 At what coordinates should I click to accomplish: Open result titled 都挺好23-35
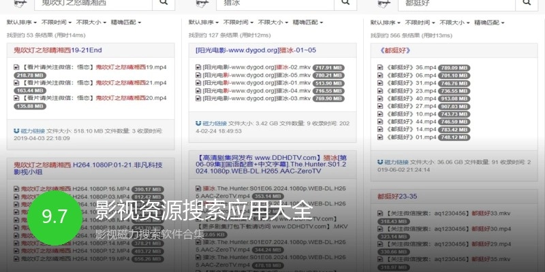pyautogui.click(x=397, y=197)
